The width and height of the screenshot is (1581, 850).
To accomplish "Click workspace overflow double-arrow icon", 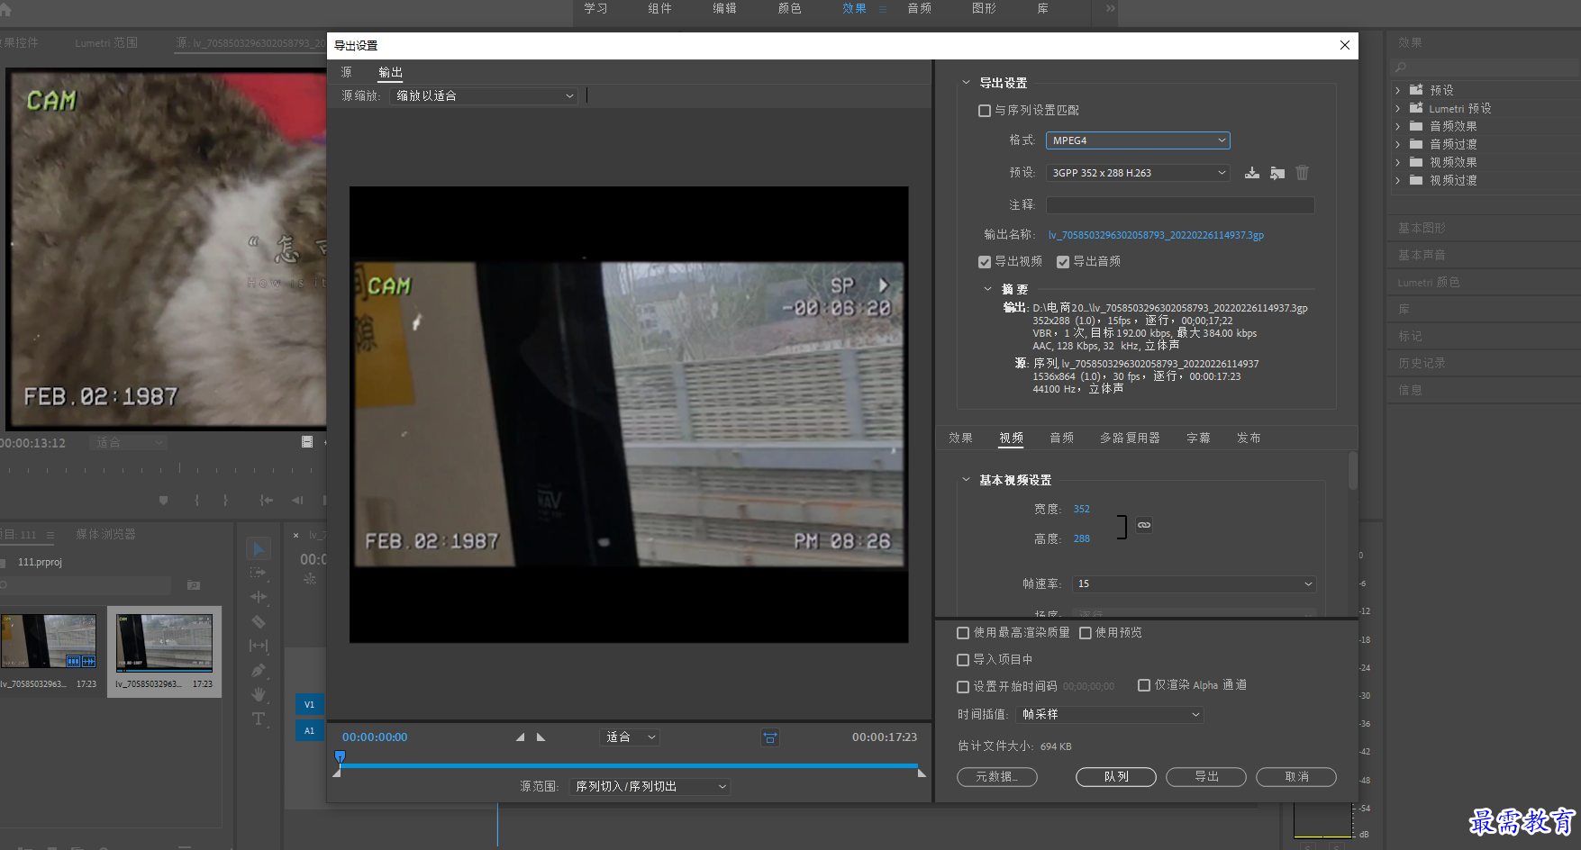I will (x=1111, y=8).
